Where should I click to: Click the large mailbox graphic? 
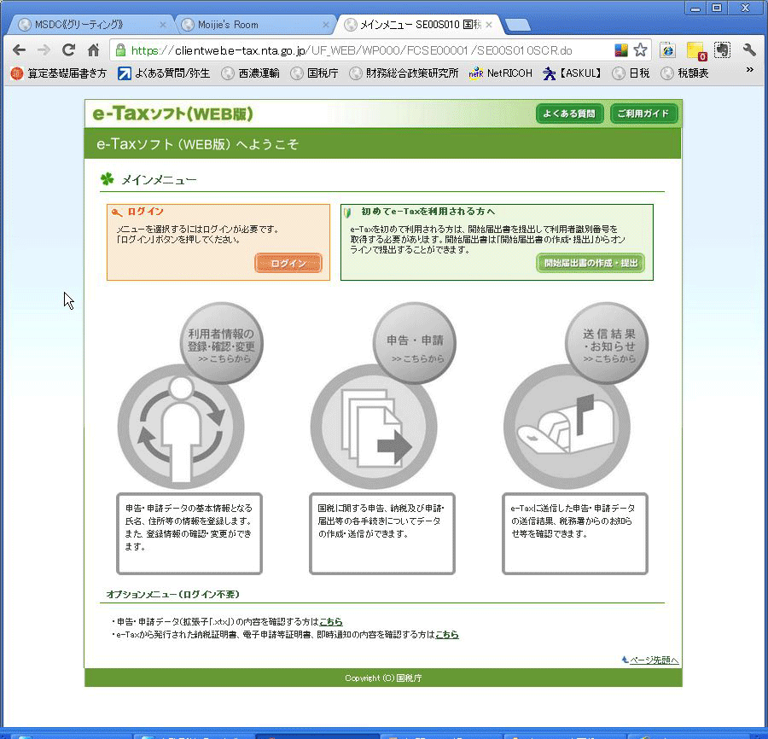click(567, 427)
